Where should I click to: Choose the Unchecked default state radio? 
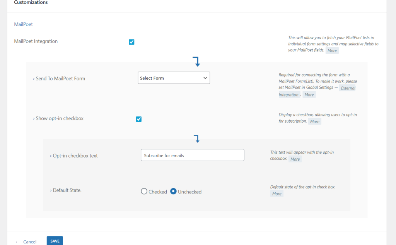coord(174,191)
